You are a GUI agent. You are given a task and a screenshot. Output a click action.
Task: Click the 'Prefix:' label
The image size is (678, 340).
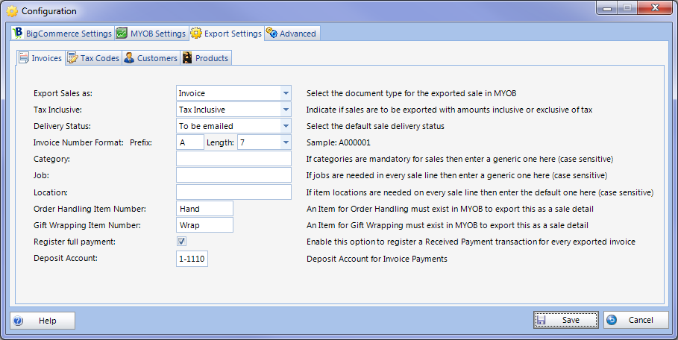click(141, 142)
